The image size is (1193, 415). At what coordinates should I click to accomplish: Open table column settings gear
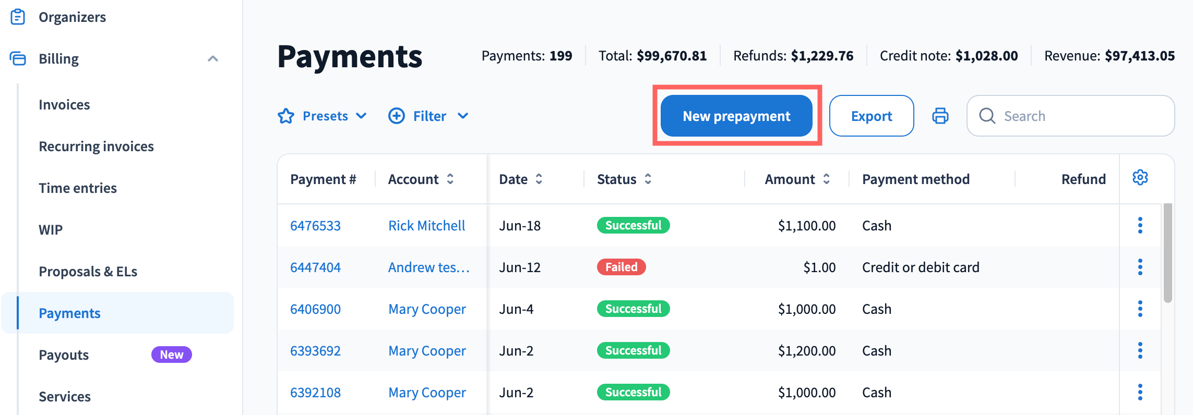(1140, 178)
